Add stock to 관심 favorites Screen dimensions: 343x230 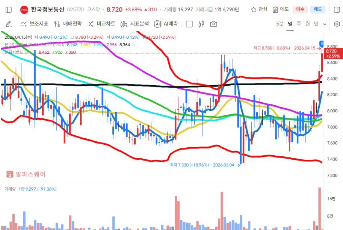click(x=258, y=9)
